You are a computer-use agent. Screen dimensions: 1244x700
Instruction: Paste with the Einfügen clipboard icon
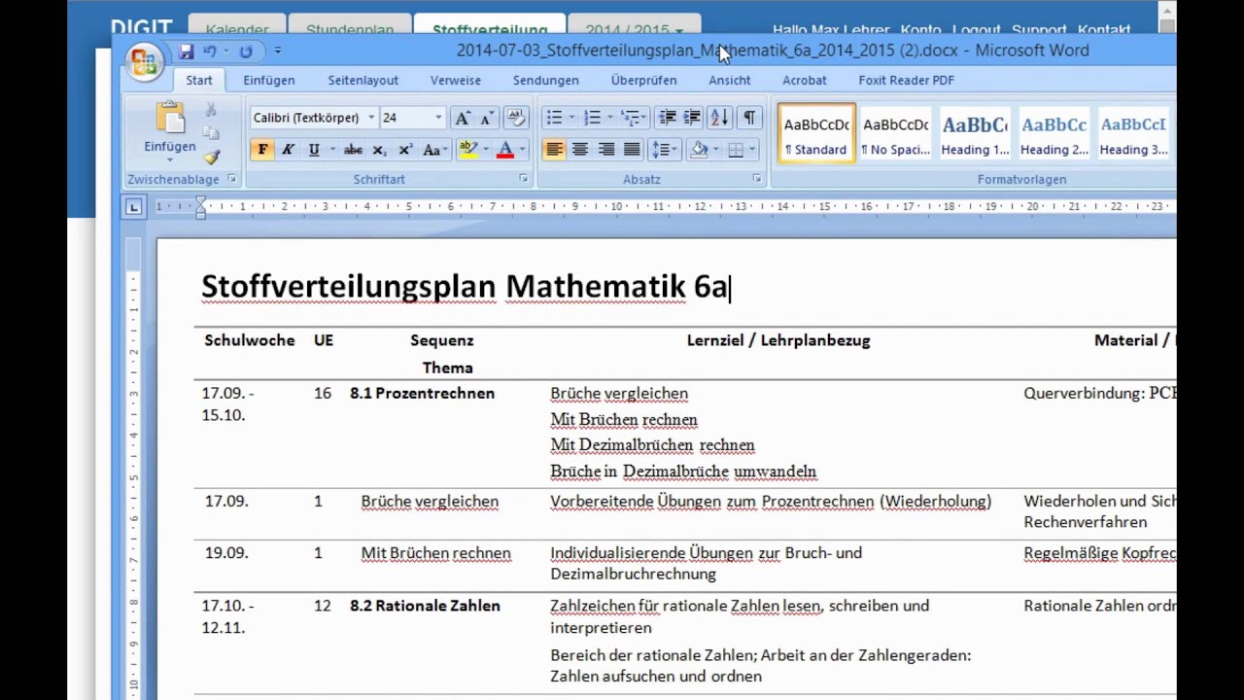[x=170, y=119]
